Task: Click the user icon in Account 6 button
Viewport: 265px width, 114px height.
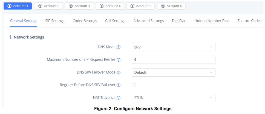Action: pos(163,6)
